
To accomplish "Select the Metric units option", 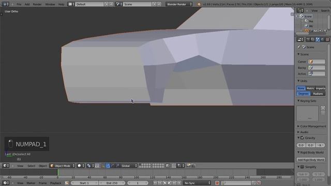I will pyautogui.click(x=310, y=88).
